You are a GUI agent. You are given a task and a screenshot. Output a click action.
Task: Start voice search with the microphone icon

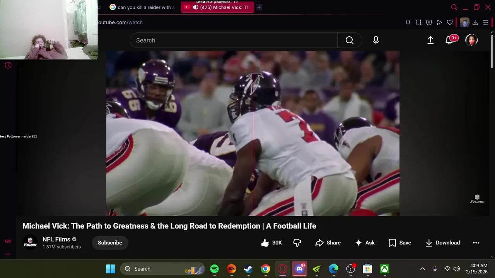point(376,40)
